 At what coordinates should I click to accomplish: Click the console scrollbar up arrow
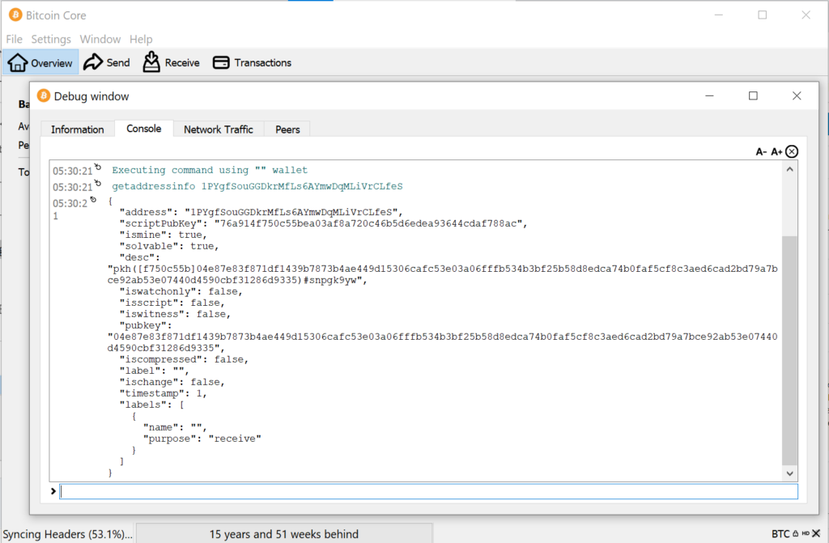[789, 168]
